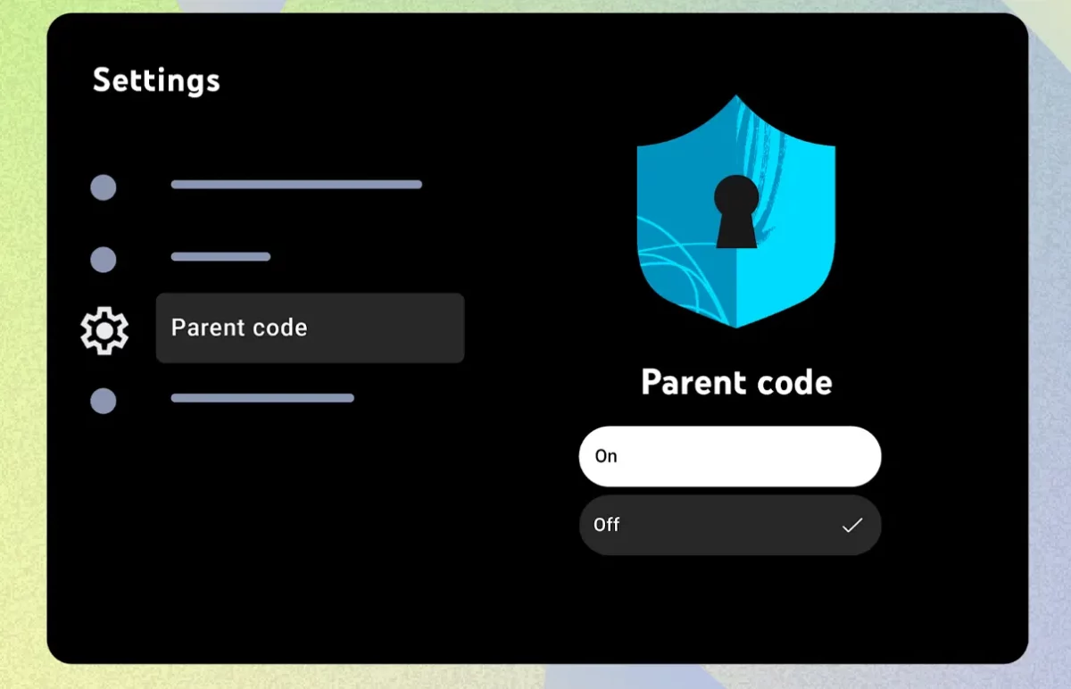Open the Parent code settings item

tap(310, 328)
